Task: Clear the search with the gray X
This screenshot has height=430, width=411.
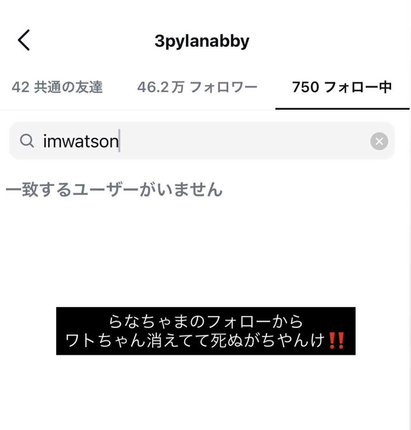Action: pos(379,141)
